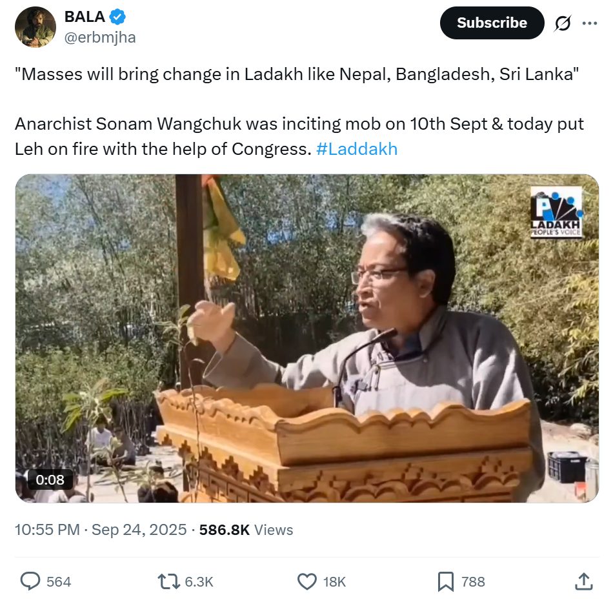
Task: Click BALA's profile avatar picture
Action: pos(35,27)
